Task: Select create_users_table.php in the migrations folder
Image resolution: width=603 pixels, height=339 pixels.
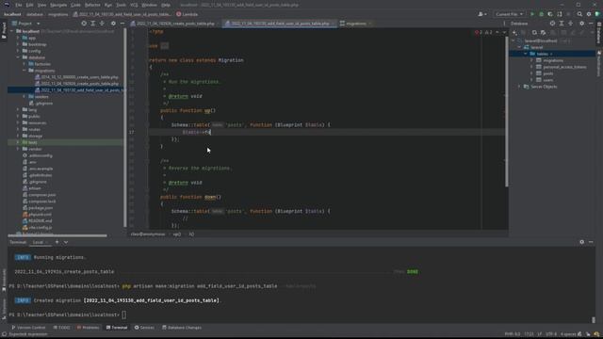Action: pyautogui.click(x=79, y=77)
